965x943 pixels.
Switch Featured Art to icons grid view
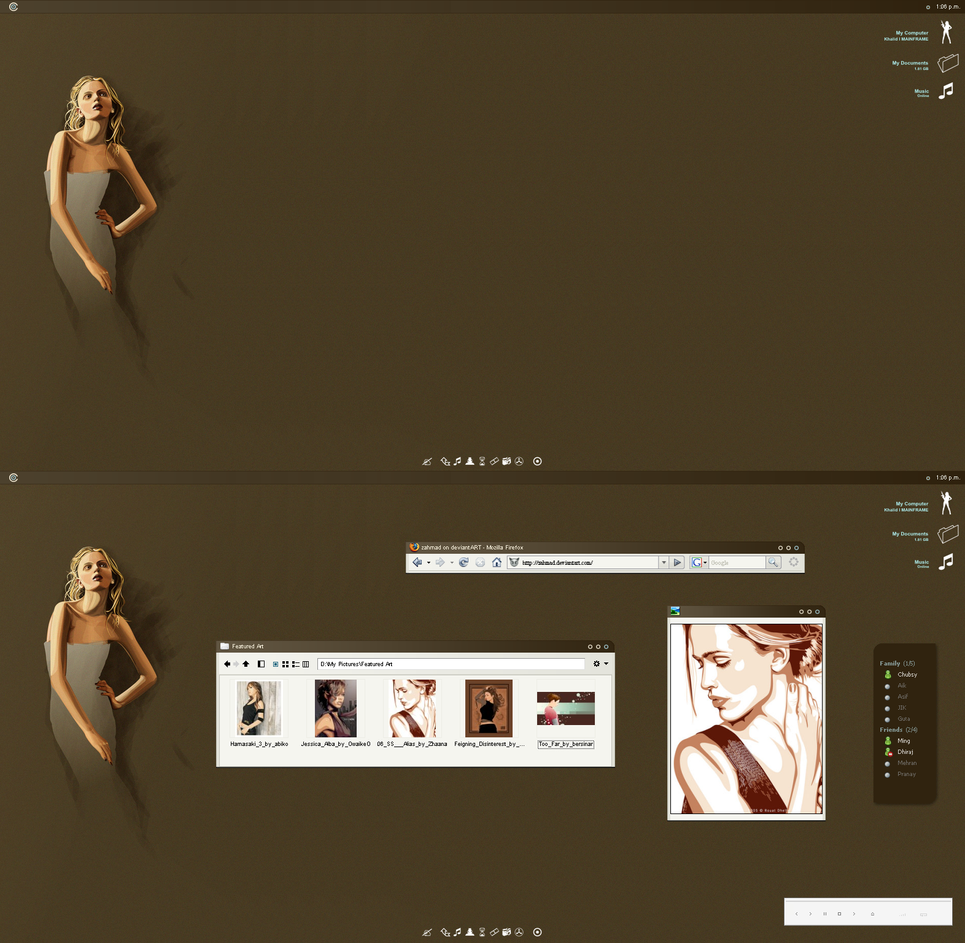click(x=285, y=664)
